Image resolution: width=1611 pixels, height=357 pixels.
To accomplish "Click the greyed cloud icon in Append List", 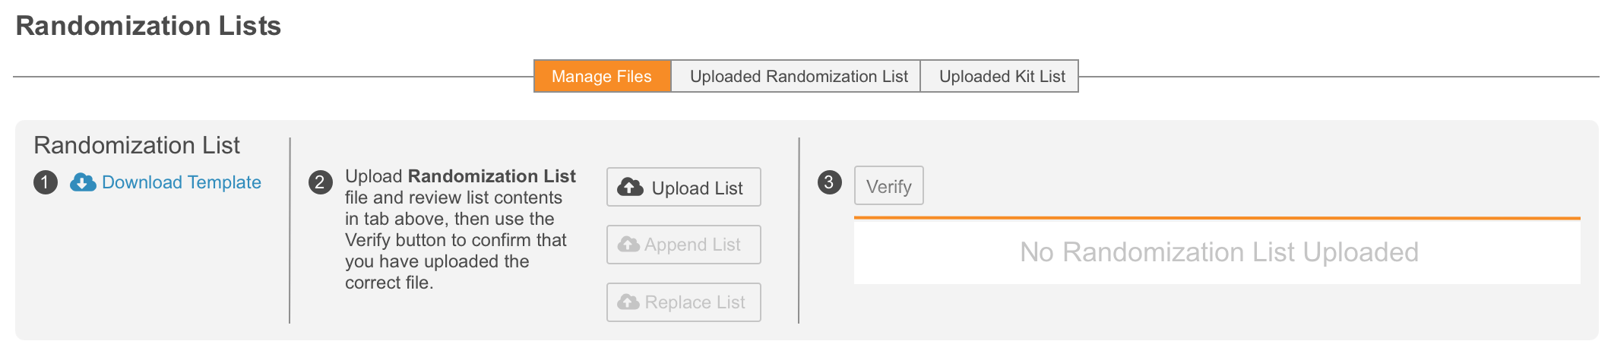I will 628,245.
